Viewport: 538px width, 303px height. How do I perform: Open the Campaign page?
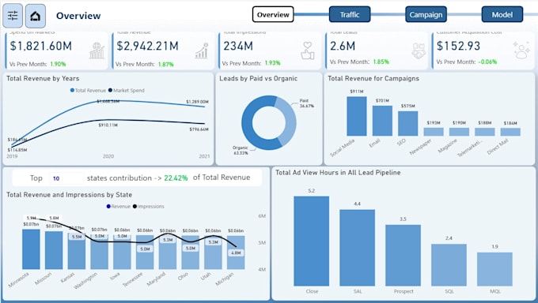click(426, 14)
